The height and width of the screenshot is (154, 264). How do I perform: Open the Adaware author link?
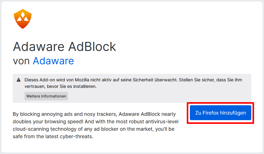(x=53, y=61)
